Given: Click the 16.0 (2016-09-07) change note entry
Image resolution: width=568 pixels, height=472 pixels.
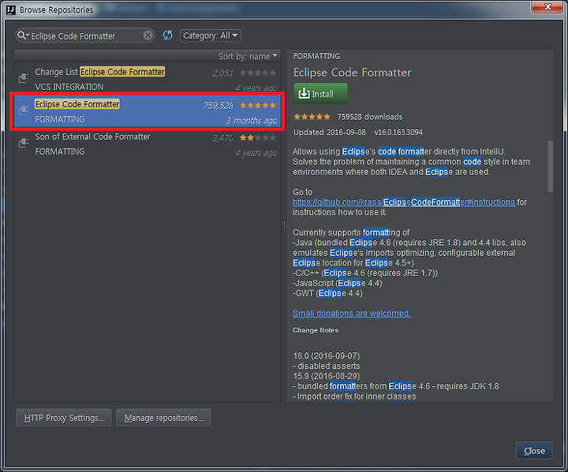Looking at the screenshot, I should (x=327, y=356).
